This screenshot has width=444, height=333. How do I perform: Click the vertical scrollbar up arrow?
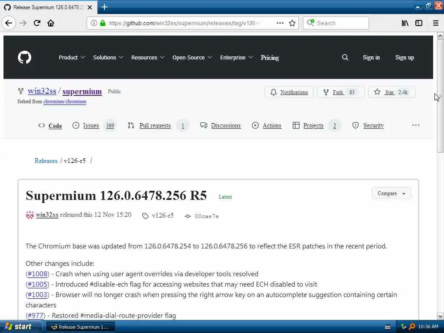click(x=440, y=36)
